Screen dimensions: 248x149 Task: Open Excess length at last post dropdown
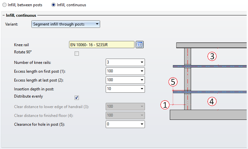tap(142, 80)
